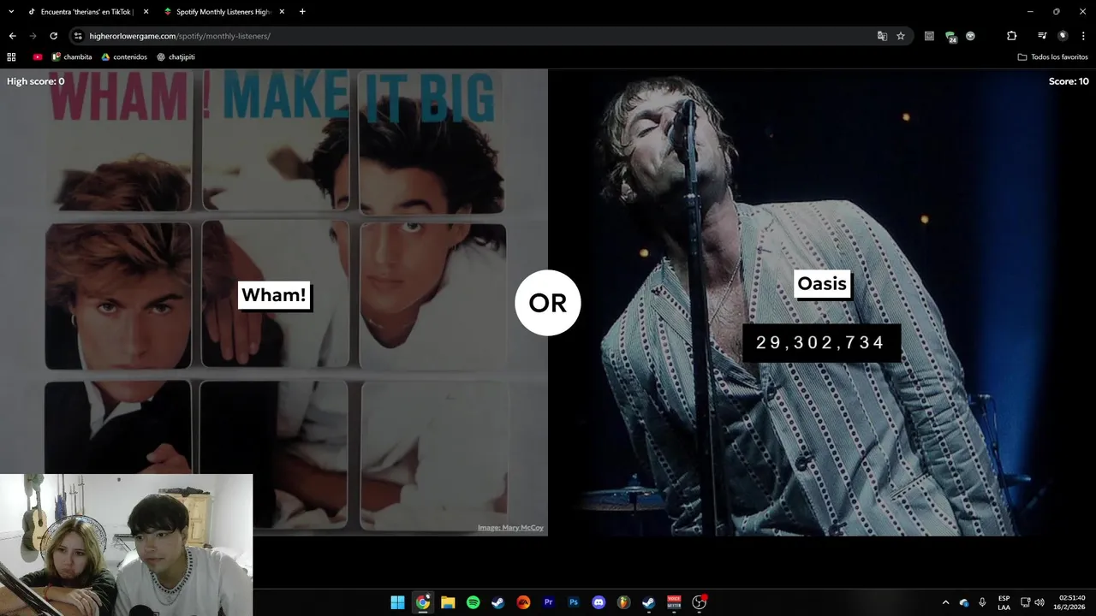The image size is (1096, 616).
Task: Click the Oasis listener count 29,302,734
Action: click(820, 342)
